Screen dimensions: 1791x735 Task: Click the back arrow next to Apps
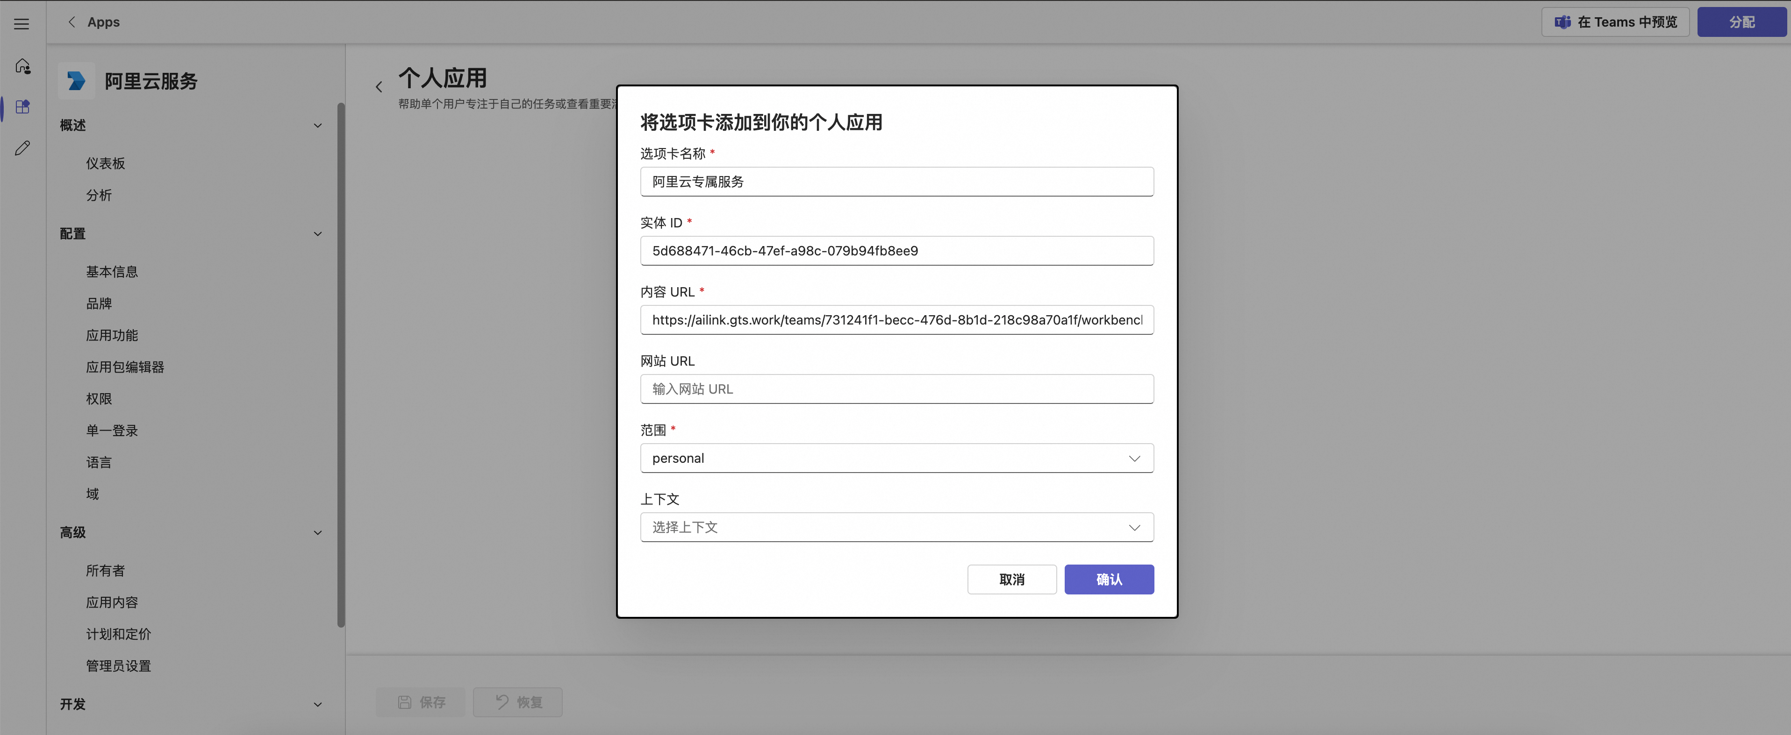72,22
